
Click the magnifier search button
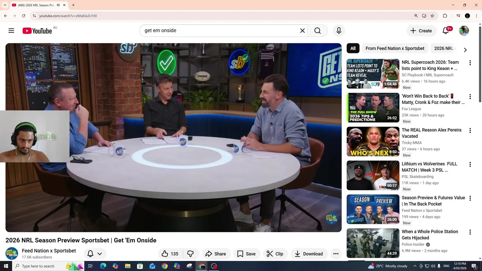tap(317, 30)
